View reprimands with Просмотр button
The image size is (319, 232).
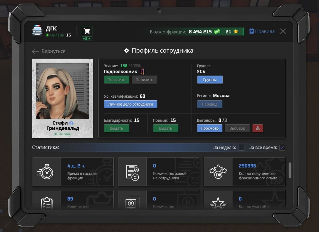pyautogui.click(x=209, y=128)
